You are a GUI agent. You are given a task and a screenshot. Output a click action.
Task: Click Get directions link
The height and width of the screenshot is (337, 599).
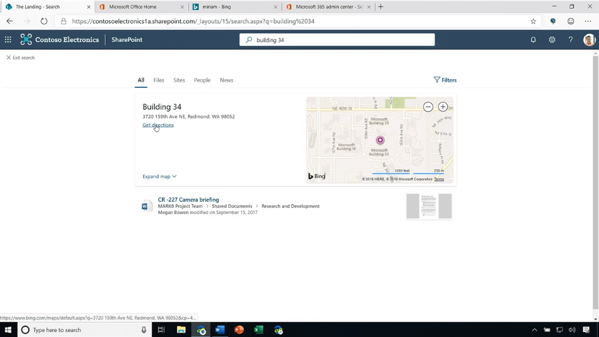pyautogui.click(x=158, y=125)
